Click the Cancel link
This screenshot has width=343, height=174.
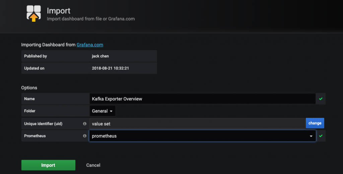tap(93, 165)
